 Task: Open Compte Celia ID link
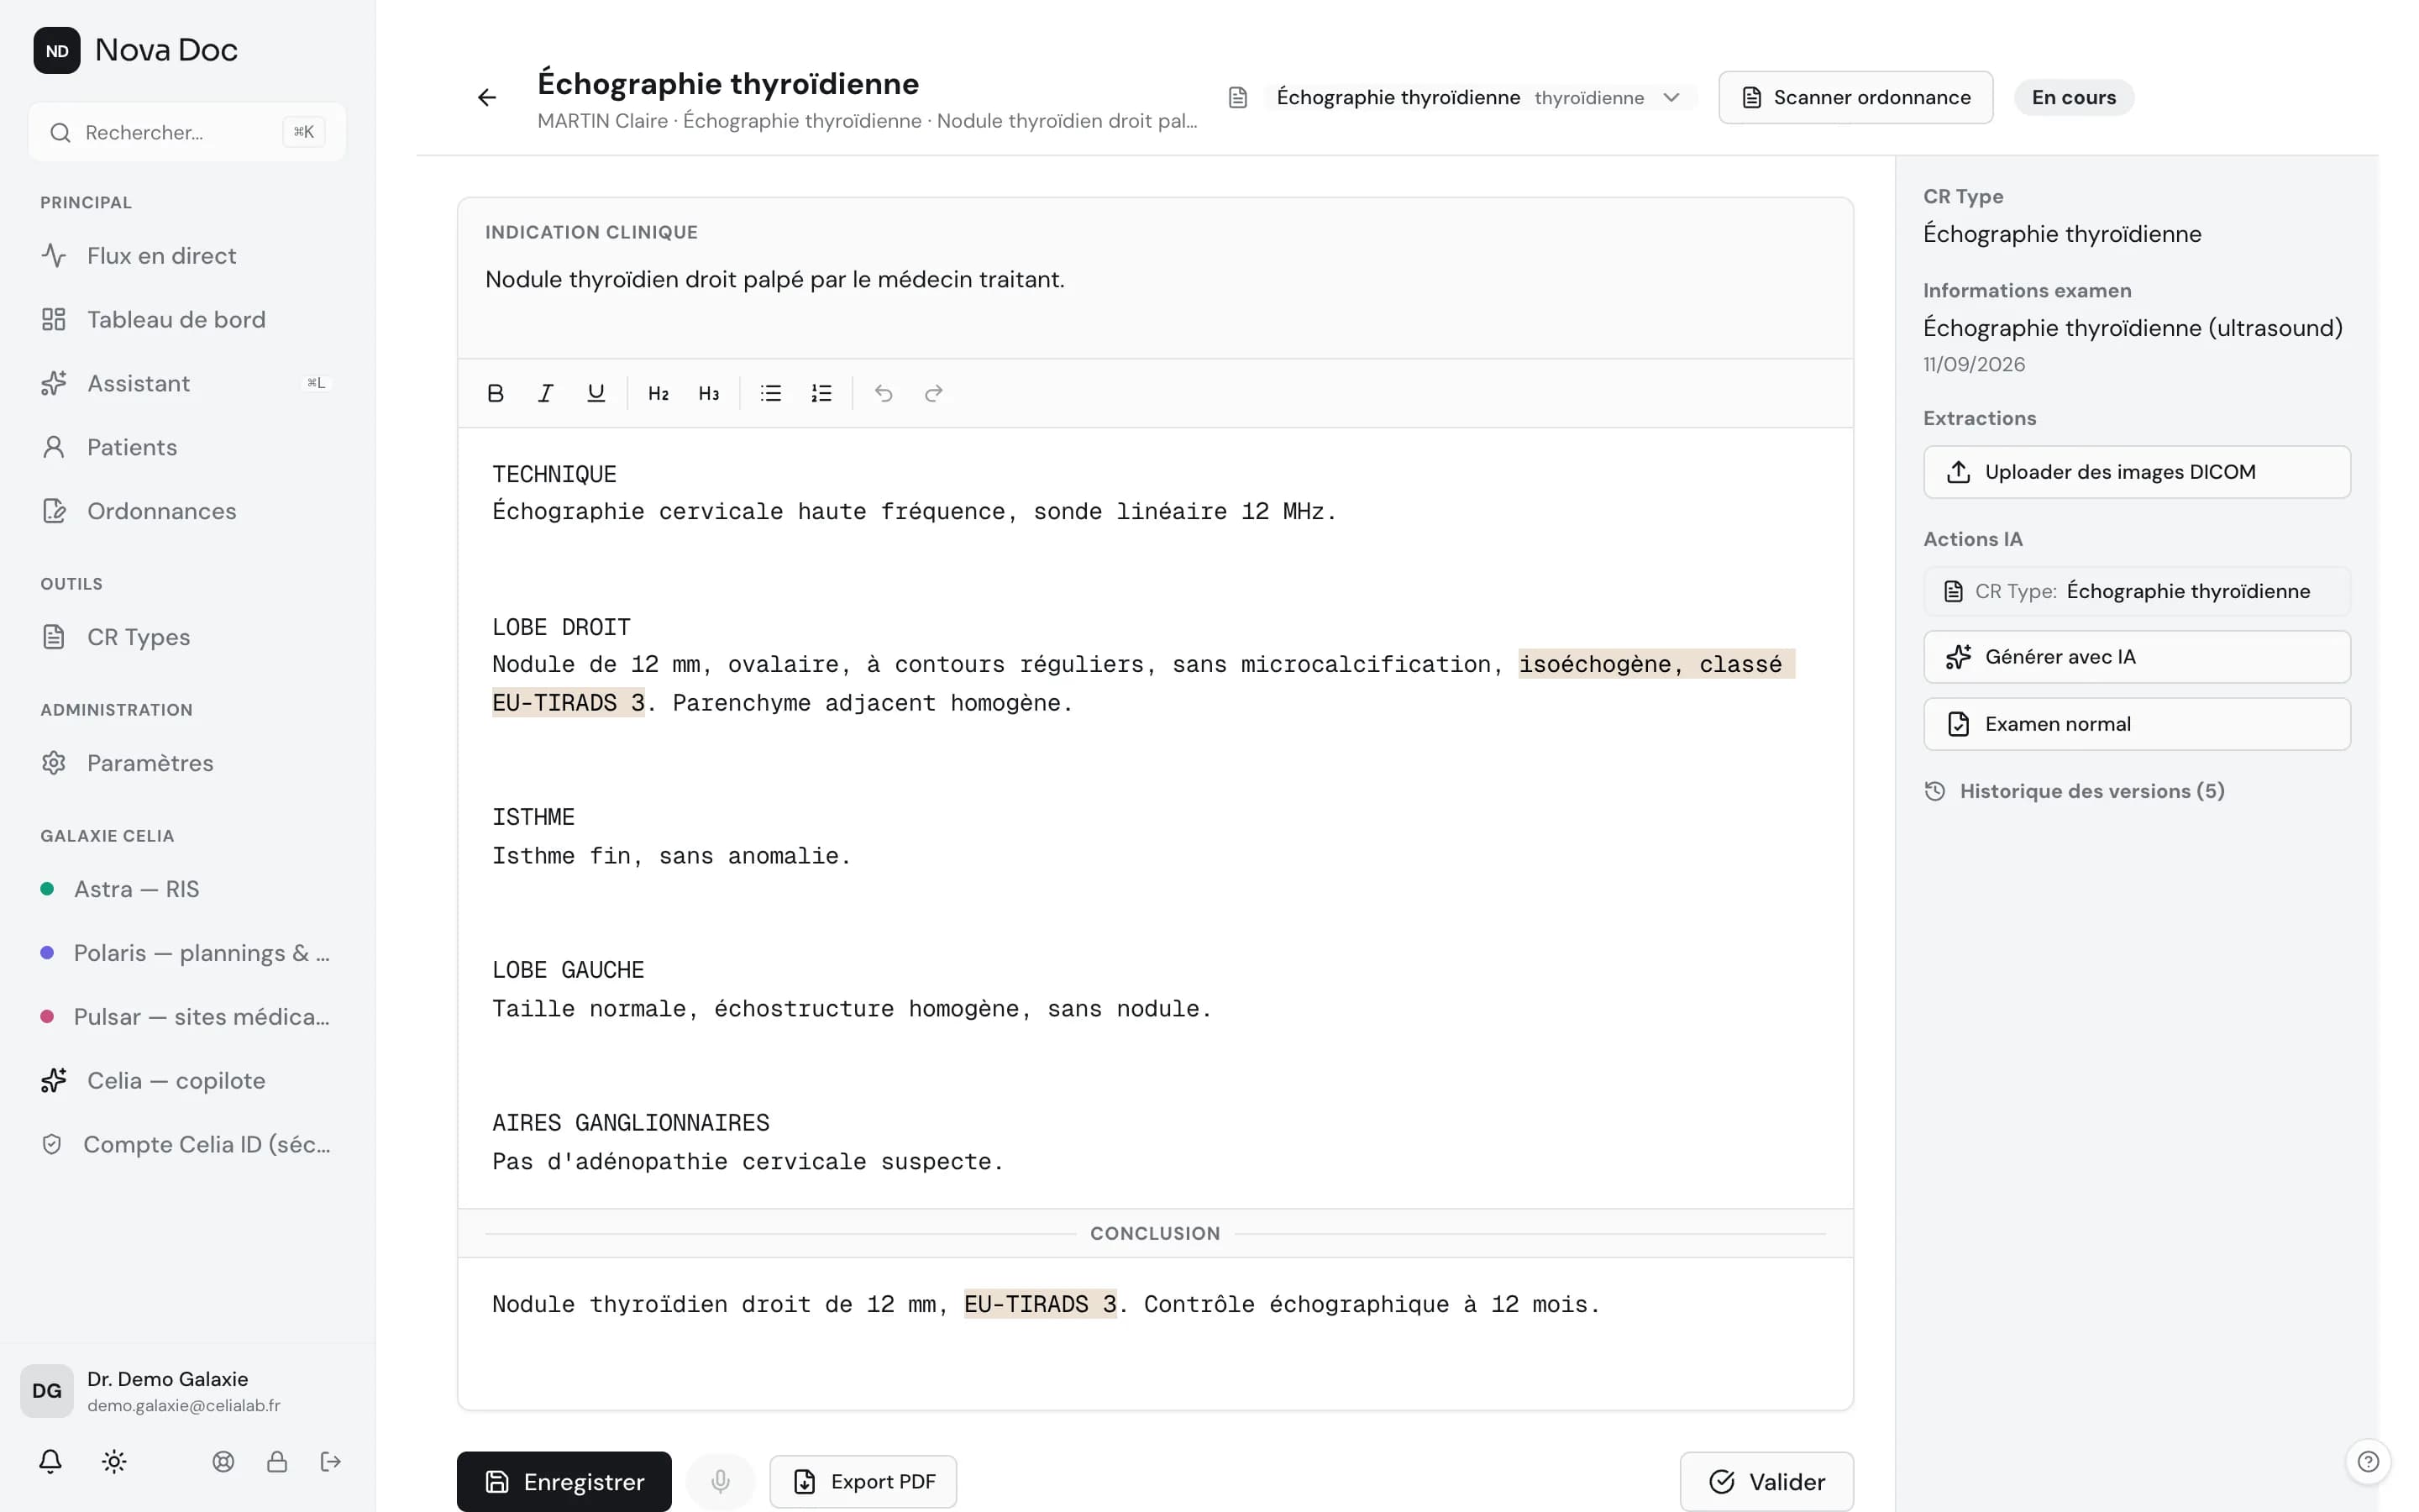tap(188, 1144)
